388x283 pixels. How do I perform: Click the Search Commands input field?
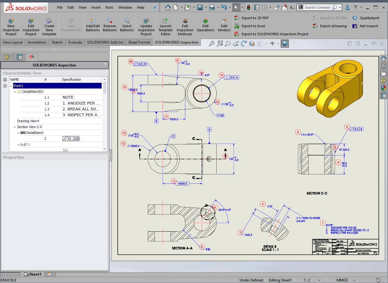[x=318, y=7]
